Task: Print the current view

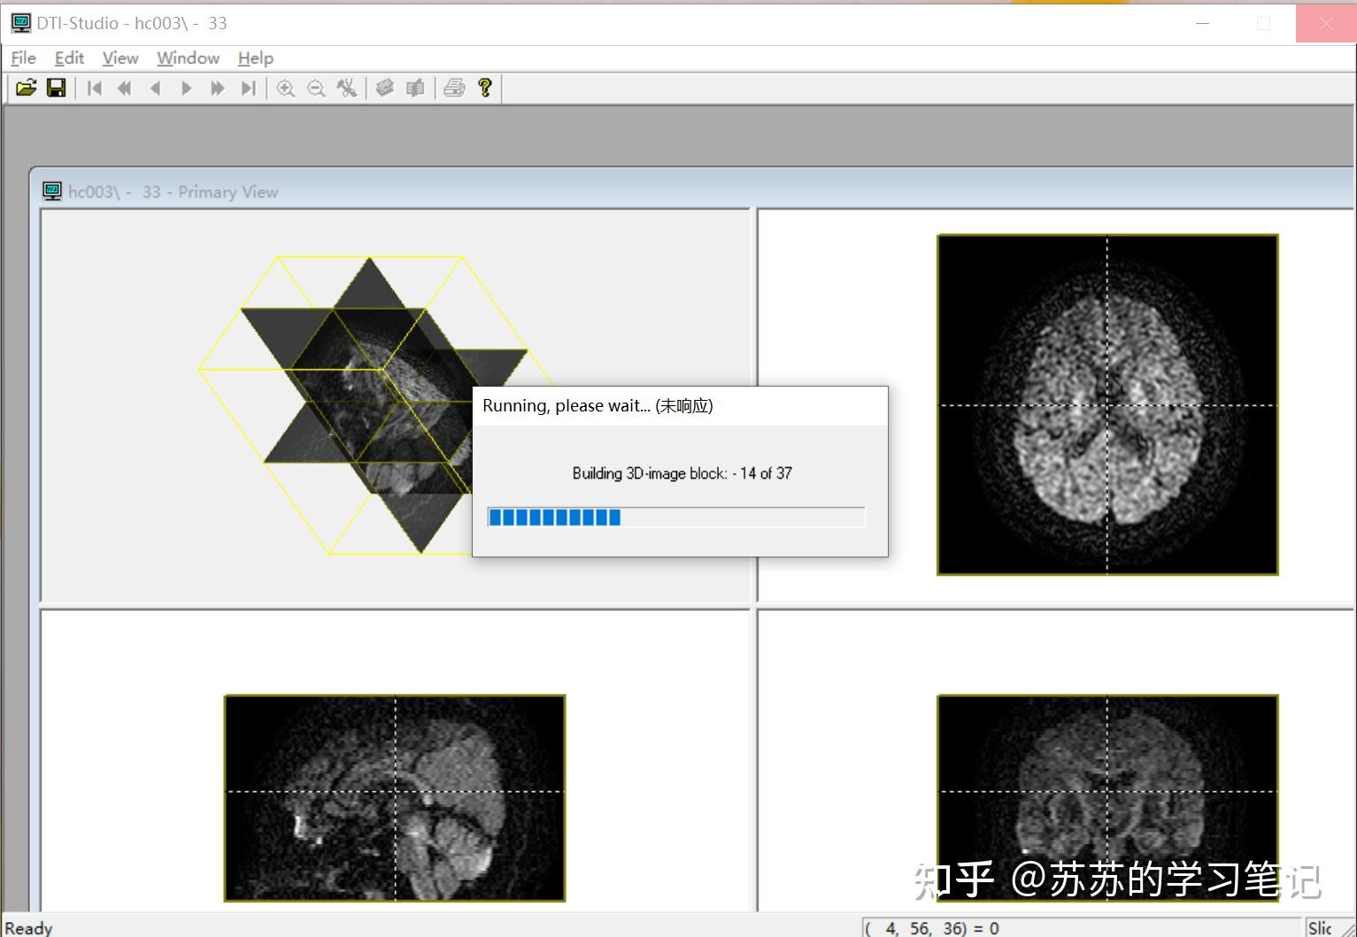Action: 454,88
